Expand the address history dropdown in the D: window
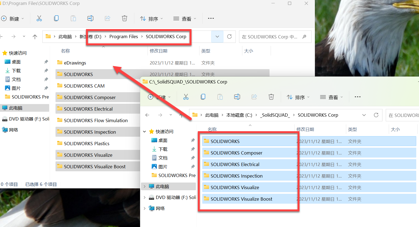 click(217, 37)
